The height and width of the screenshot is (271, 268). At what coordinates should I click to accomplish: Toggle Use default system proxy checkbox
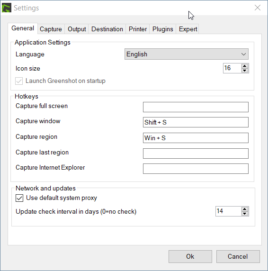19,198
